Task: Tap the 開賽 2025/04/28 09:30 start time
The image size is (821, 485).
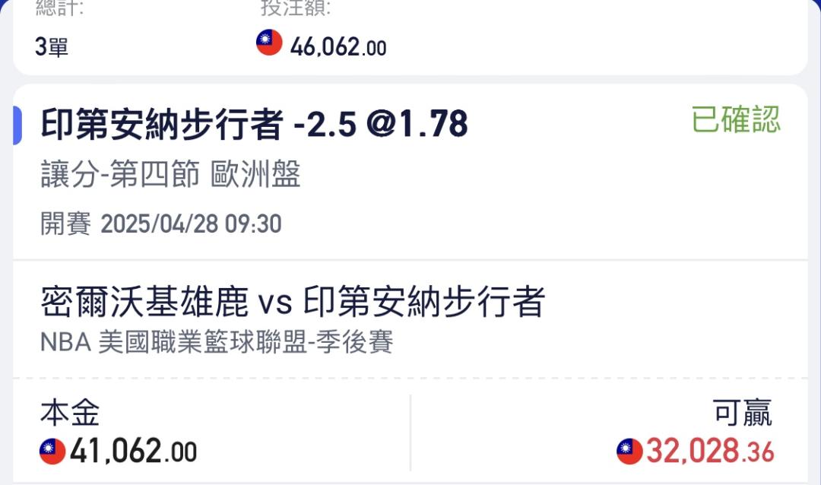Action: pos(160,223)
